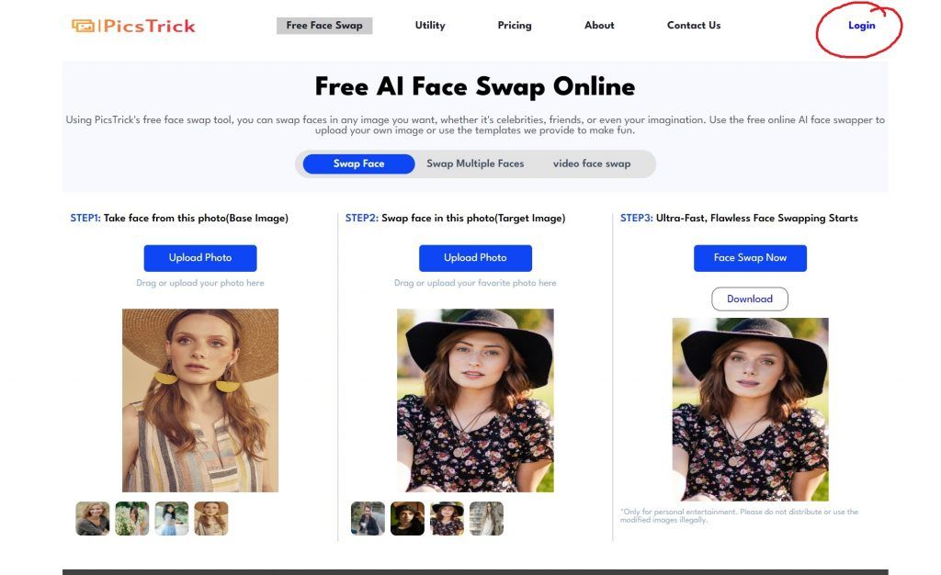Select the bearded man target thumbnail
Screen dimensions: 941x575
pyautogui.click(x=368, y=518)
